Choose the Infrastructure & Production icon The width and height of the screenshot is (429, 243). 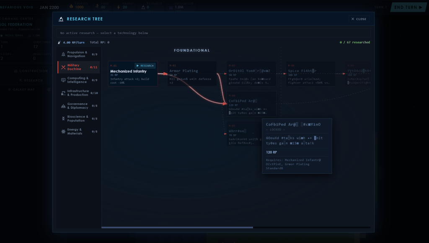(x=63, y=93)
